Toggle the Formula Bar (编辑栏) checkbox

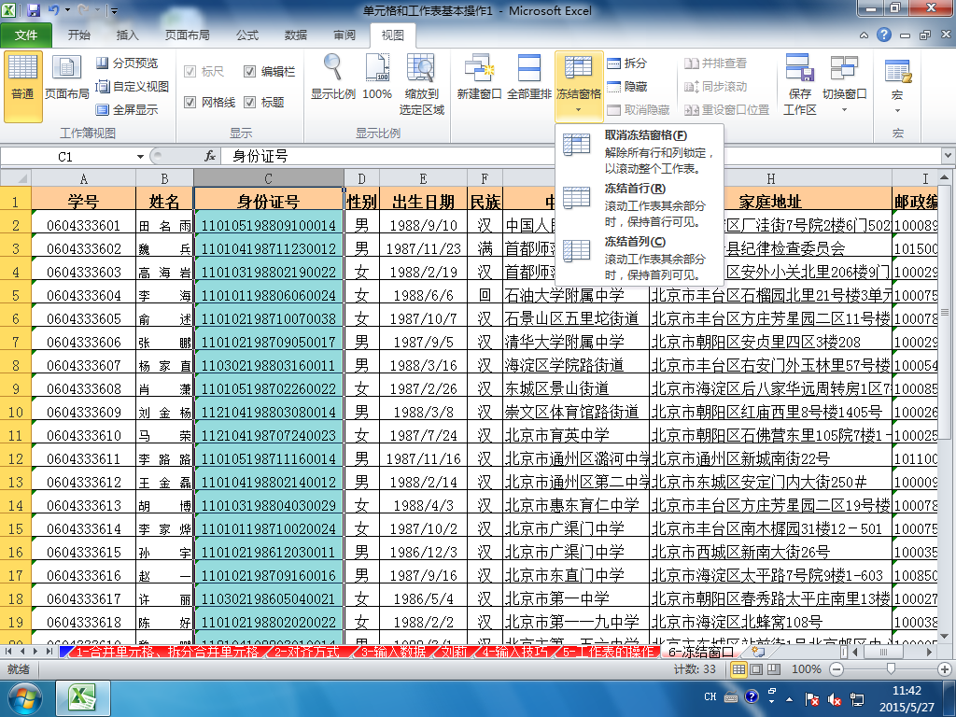249,72
